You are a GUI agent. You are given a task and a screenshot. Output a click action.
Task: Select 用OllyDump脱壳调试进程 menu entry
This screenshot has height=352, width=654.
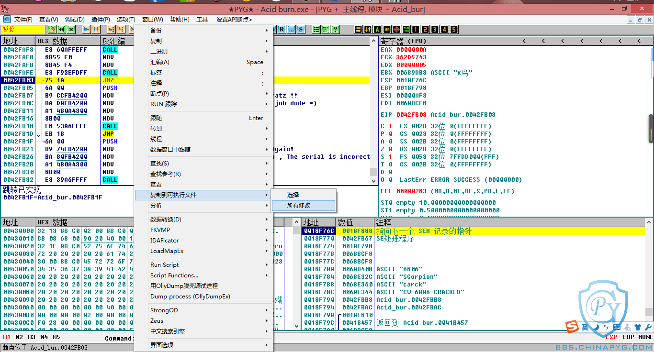coord(203,286)
